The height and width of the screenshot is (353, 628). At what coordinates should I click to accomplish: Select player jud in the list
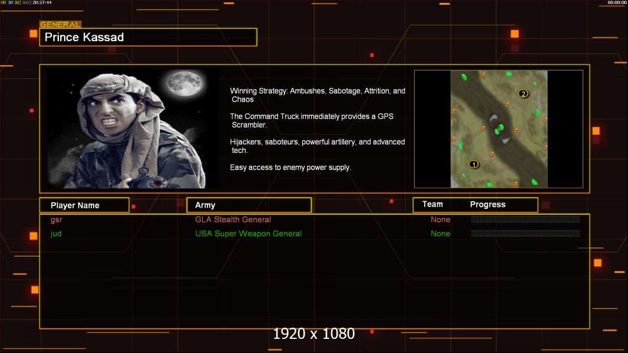point(56,234)
